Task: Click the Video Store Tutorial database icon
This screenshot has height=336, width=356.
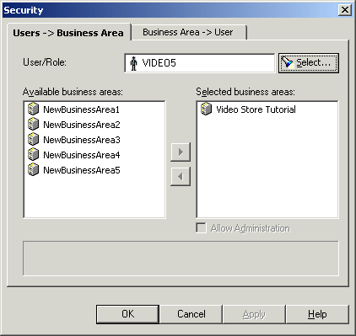Action: [x=206, y=109]
